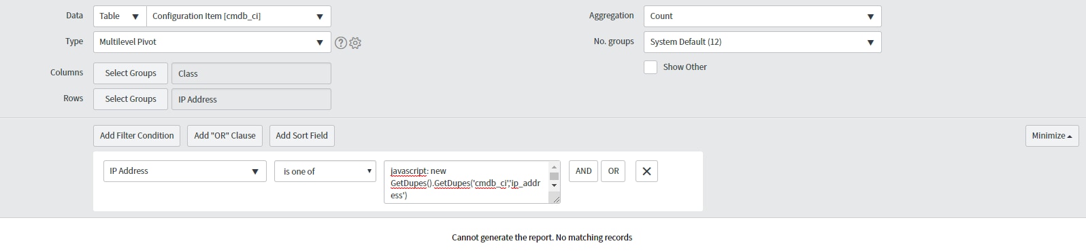Click the OR condition button
1086x252 pixels.
pyautogui.click(x=614, y=171)
